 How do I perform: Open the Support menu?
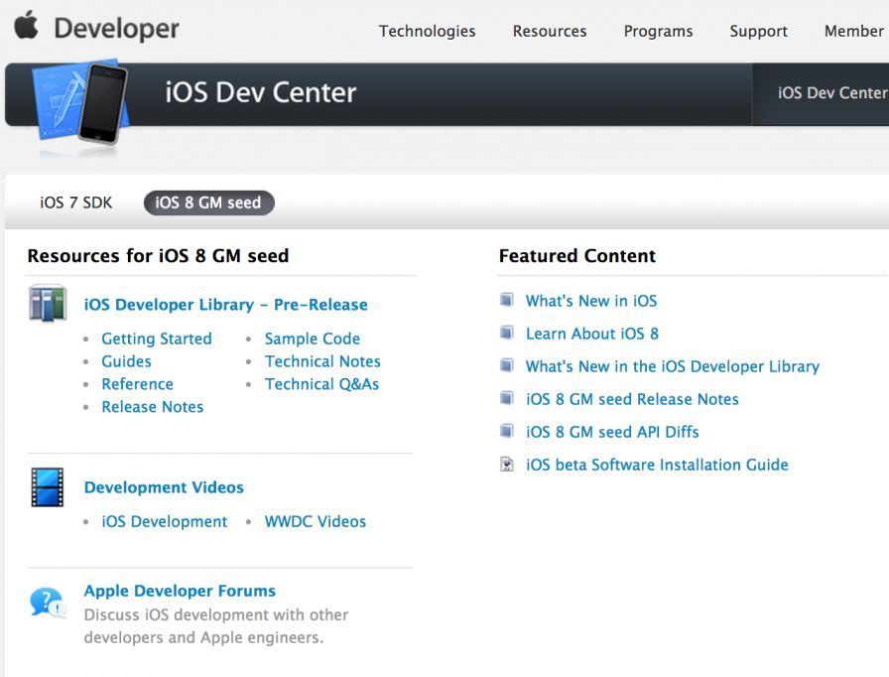758,31
